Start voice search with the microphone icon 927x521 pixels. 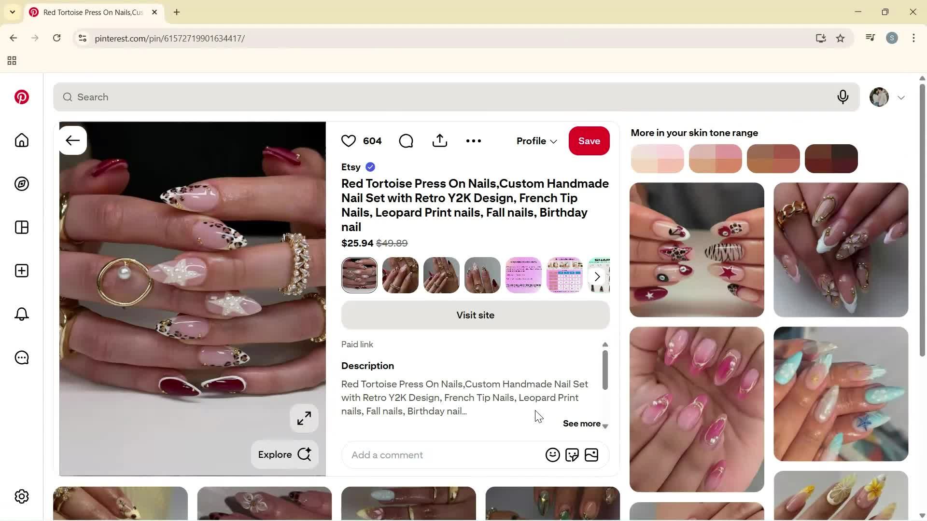(843, 97)
